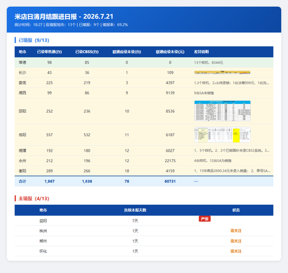Click the red 严重 badge for 益阳
Image resolution: width=288 pixels, height=273 pixels.
tap(204, 218)
